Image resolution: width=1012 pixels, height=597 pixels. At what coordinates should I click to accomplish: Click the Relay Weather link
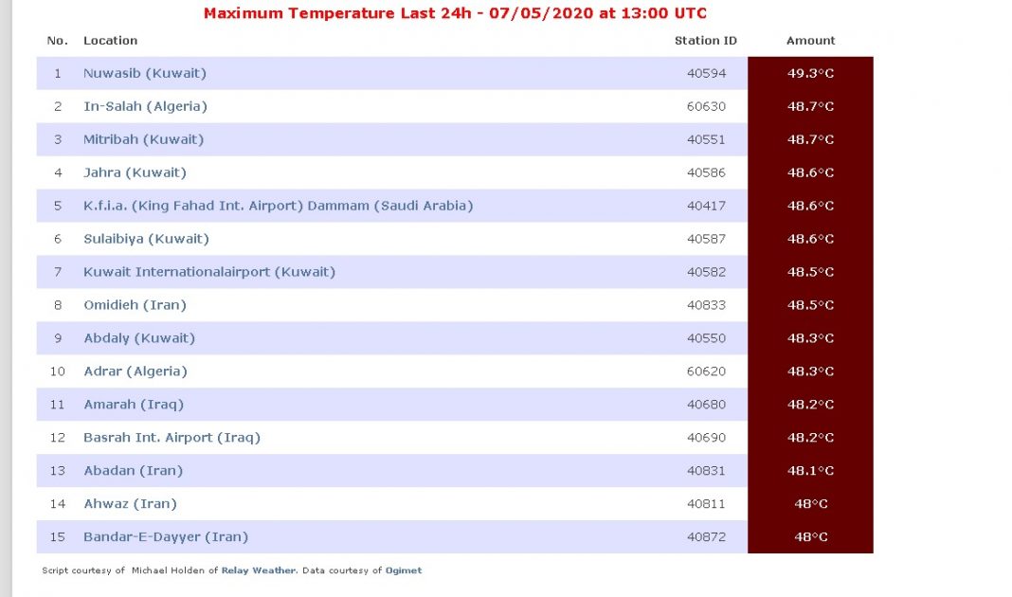[259, 570]
